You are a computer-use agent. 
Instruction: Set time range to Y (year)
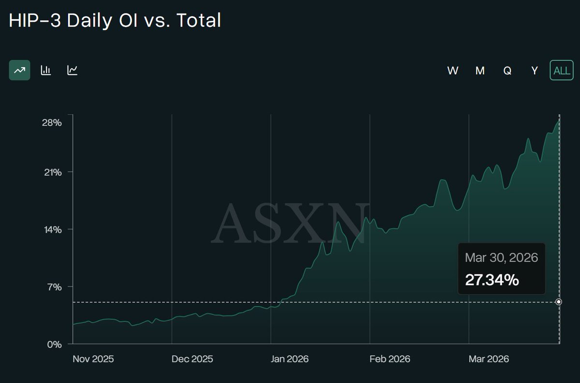click(535, 70)
